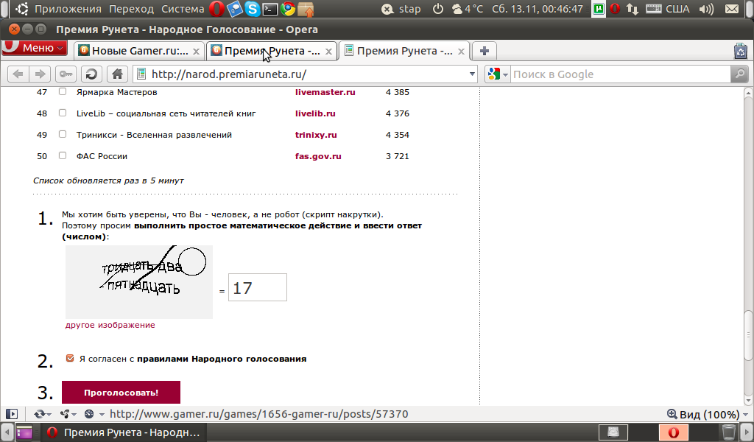Go to the home page

coord(117,74)
